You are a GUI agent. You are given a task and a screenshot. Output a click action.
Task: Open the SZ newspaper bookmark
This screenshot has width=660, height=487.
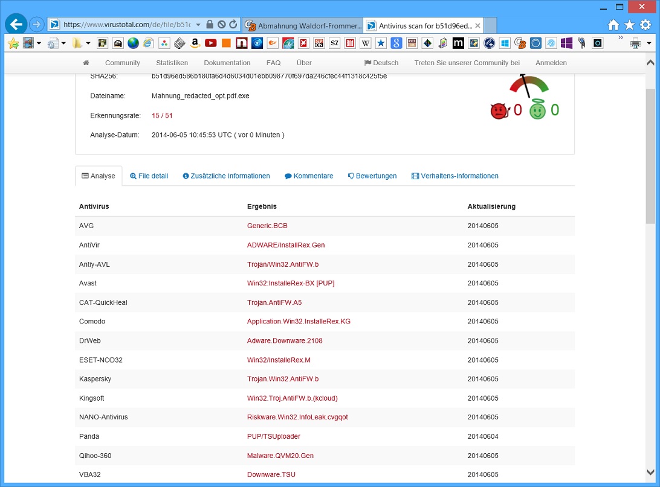tap(334, 43)
